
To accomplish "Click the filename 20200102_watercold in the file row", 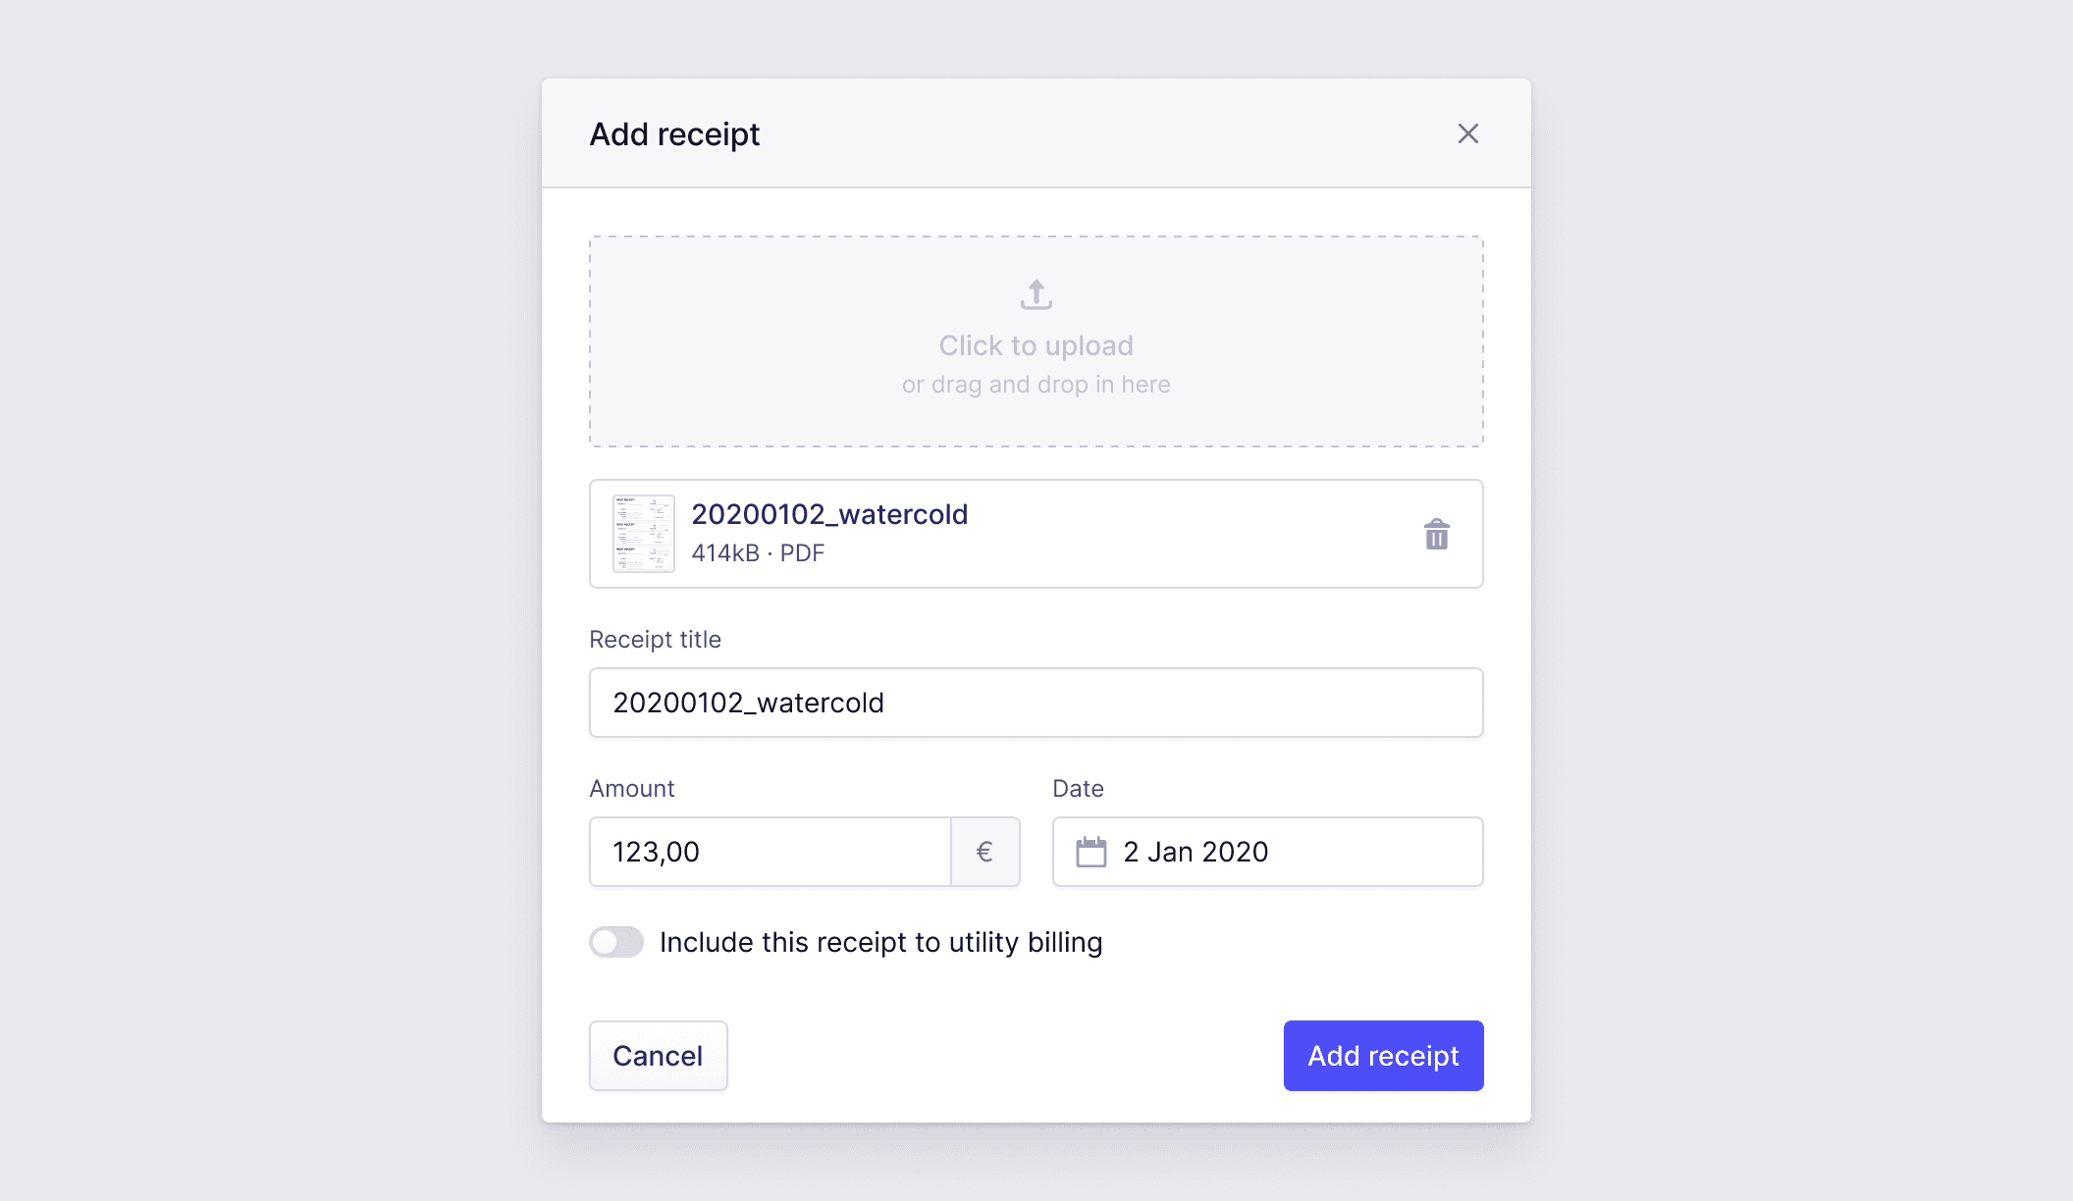I will (x=829, y=513).
